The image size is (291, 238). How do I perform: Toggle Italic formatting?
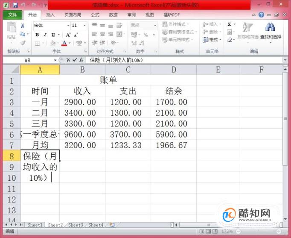45,35
